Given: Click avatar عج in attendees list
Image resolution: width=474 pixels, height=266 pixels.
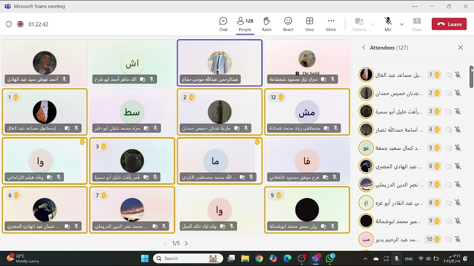Looking at the screenshot, I should pyautogui.click(x=366, y=148).
